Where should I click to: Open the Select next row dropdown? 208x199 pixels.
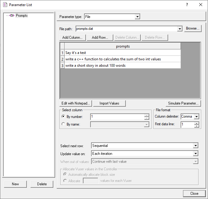195,146
